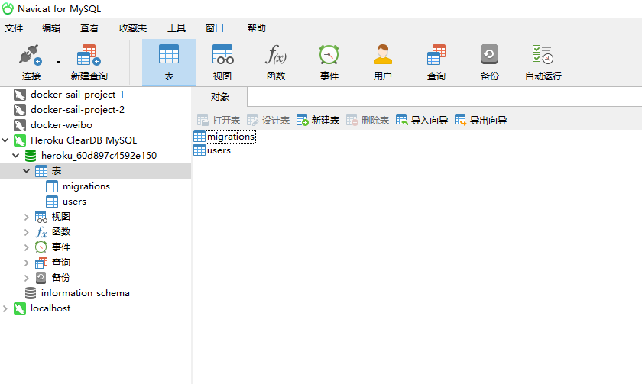Click the 新建查询 (New Query) toolbar icon
Image resolution: width=642 pixels, height=384 pixels.
(x=89, y=55)
